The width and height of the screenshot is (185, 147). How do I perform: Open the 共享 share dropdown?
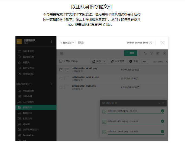point(99,61)
